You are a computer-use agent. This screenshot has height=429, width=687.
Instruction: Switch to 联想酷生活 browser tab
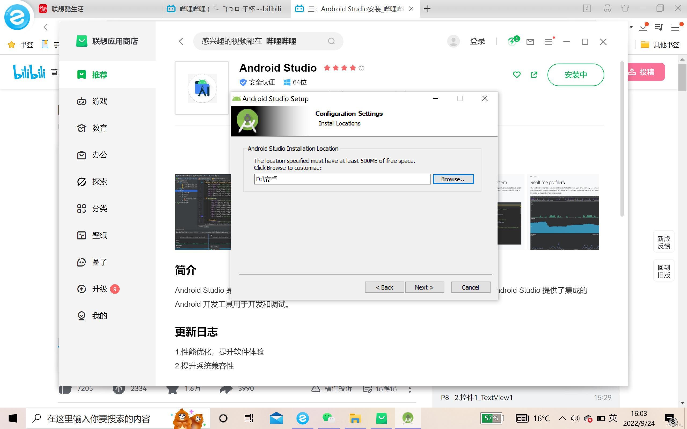[99, 9]
